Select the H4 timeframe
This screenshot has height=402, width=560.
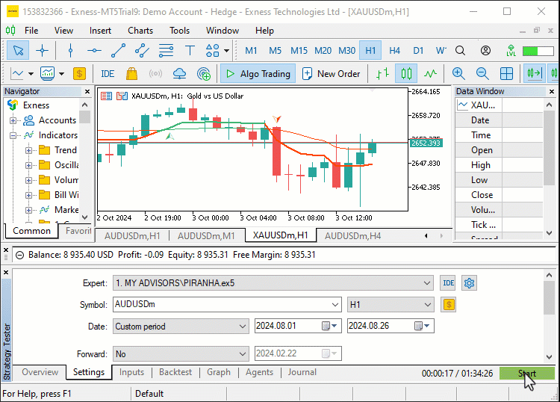(x=394, y=51)
